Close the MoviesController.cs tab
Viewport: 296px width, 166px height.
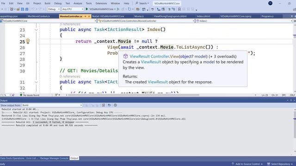coord(89,17)
